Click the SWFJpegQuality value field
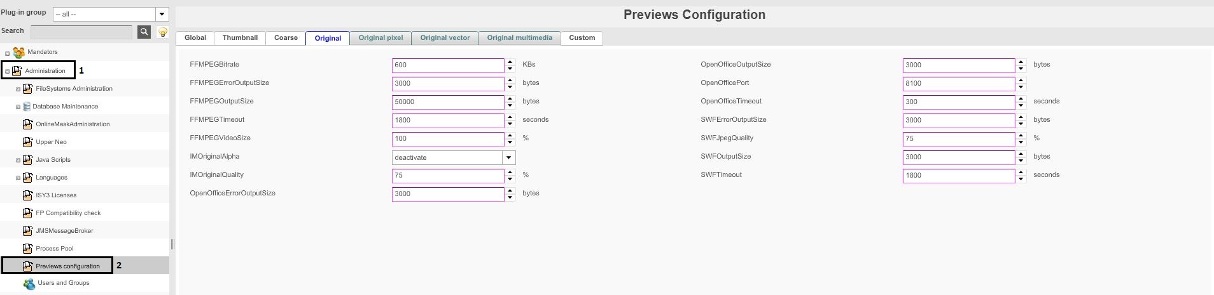 point(959,139)
